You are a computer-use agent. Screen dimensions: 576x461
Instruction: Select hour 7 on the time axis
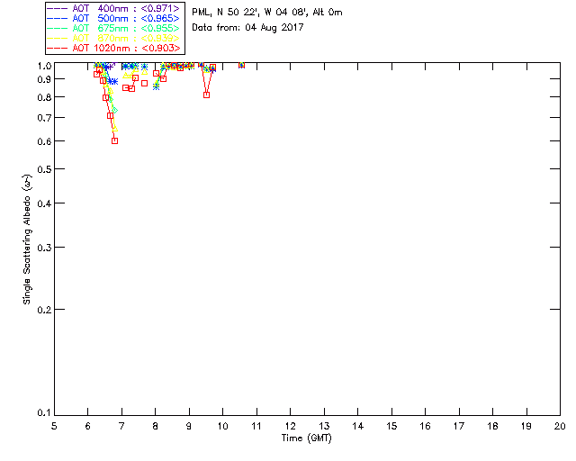[121, 426]
